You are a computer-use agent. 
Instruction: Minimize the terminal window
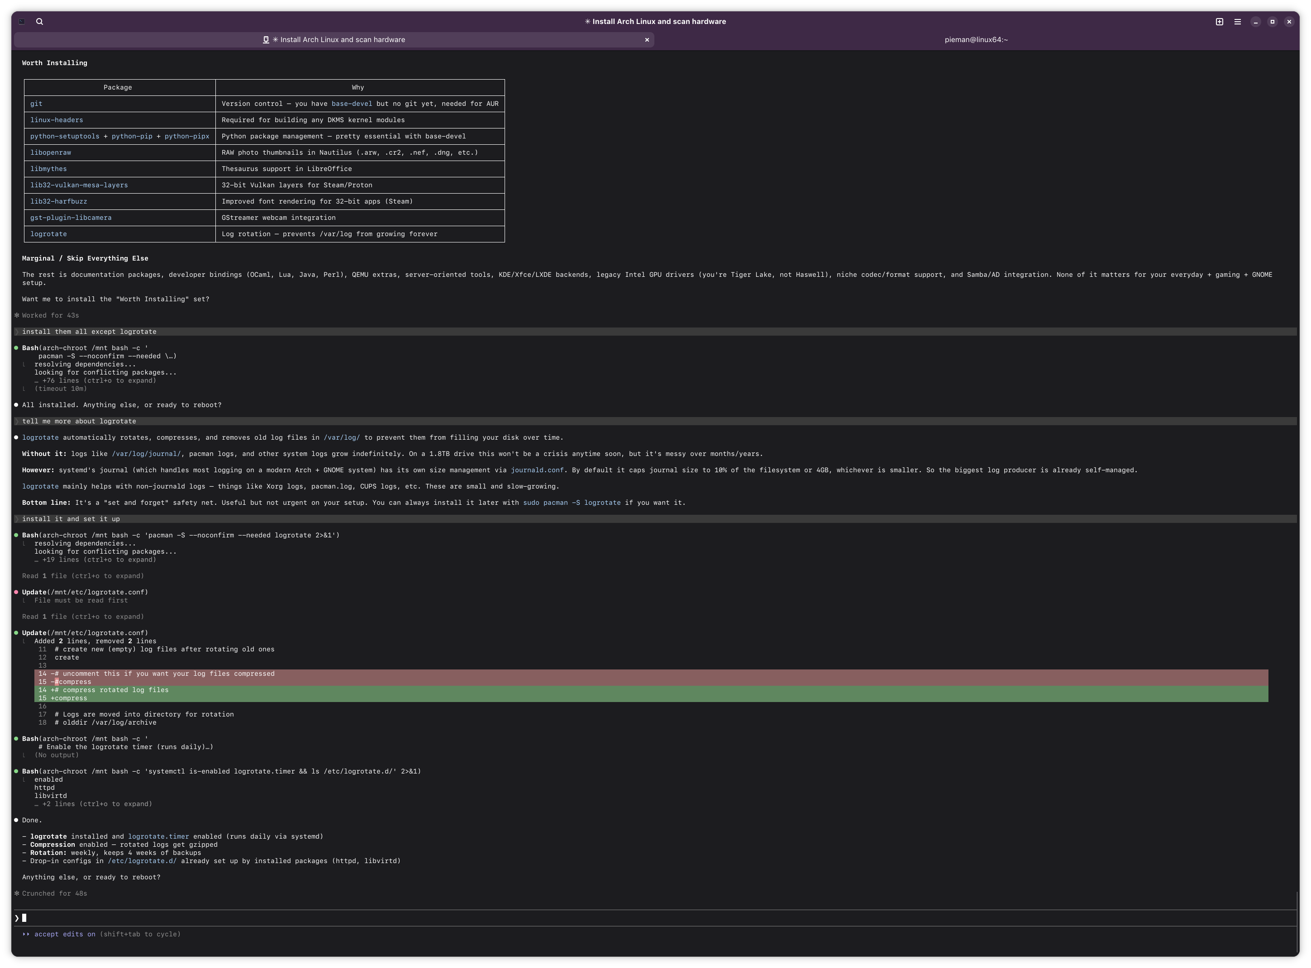pos(1255,22)
